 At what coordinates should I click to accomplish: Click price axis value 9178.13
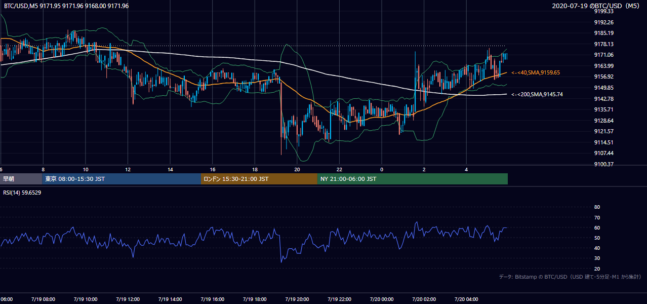tap(603, 44)
